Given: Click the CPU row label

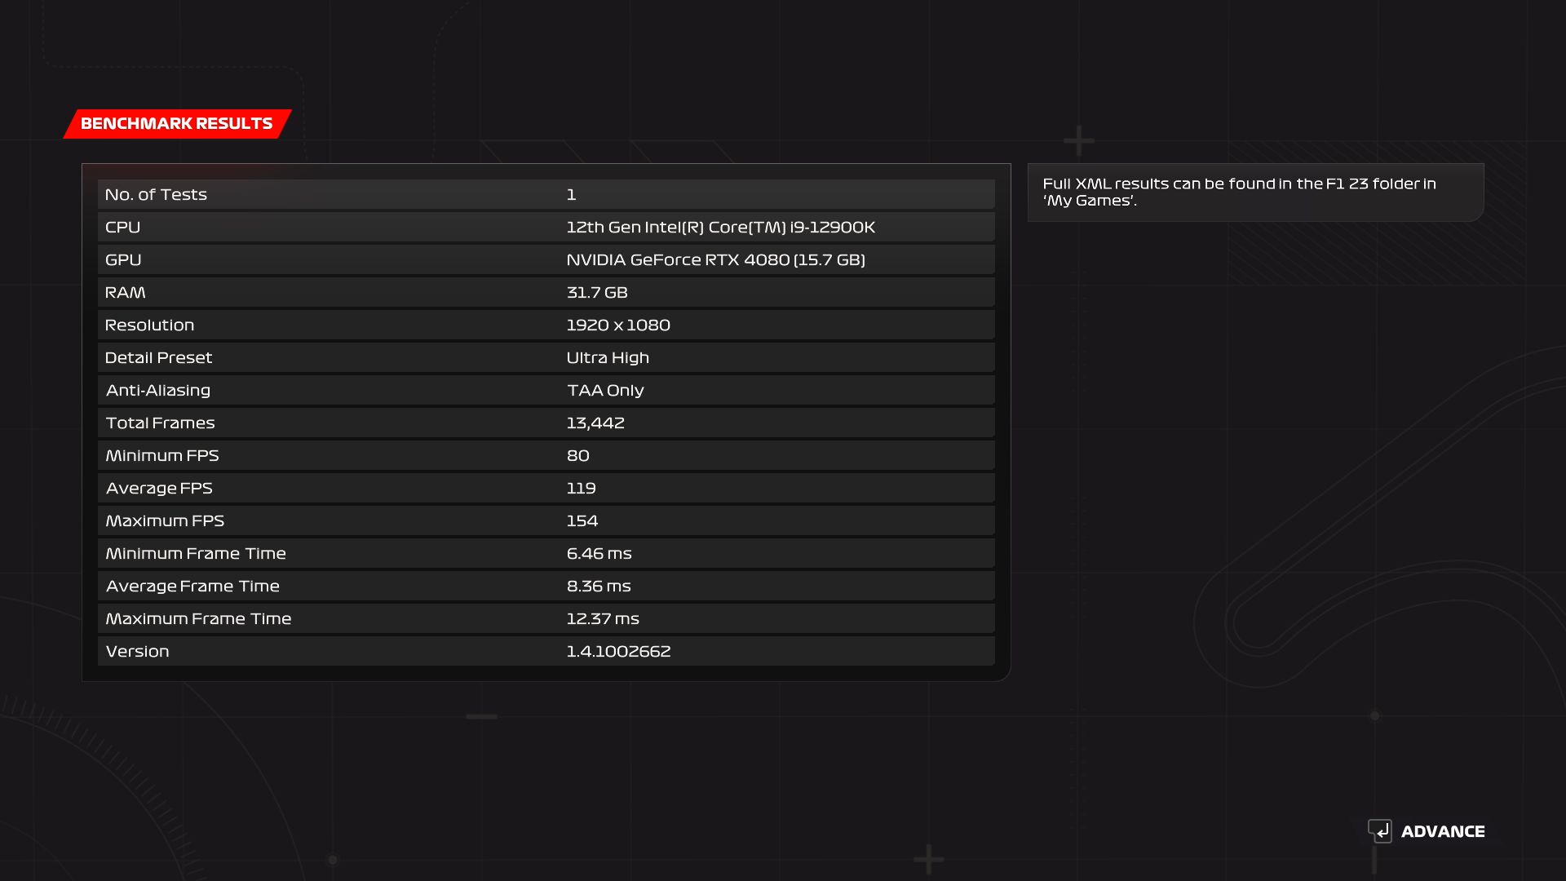Looking at the screenshot, I should click(122, 227).
